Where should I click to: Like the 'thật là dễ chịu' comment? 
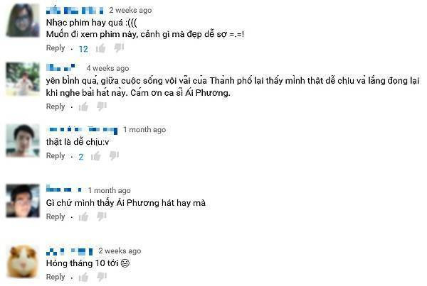pyautogui.click(x=96, y=156)
